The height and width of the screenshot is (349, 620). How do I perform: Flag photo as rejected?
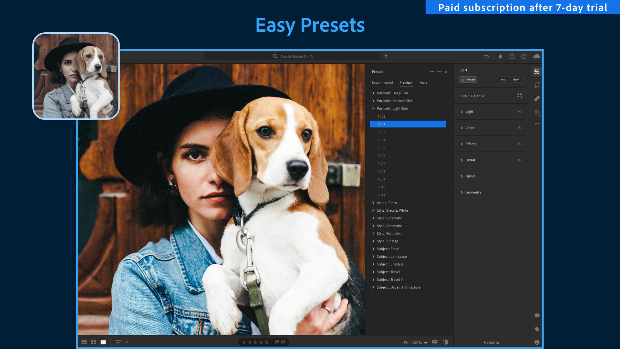283,342
